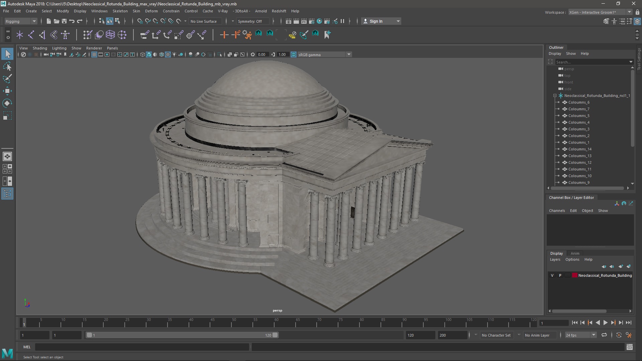The width and height of the screenshot is (642, 361).
Task: Click the MEL command language button
Action: (27, 347)
